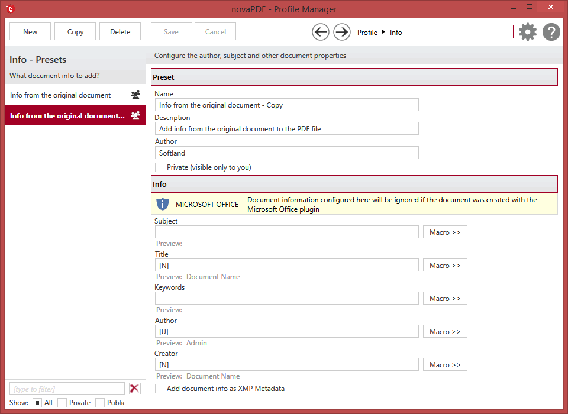Image resolution: width=568 pixels, height=414 pixels.
Task: Click 'What document info to add?' text
Action: pyautogui.click(x=54, y=75)
